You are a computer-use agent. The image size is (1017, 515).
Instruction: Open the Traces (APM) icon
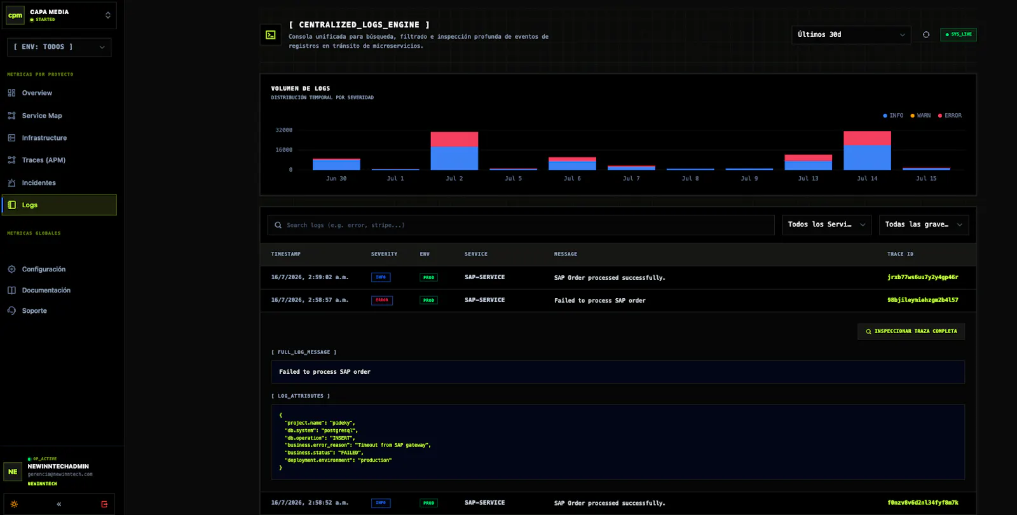(11, 160)
